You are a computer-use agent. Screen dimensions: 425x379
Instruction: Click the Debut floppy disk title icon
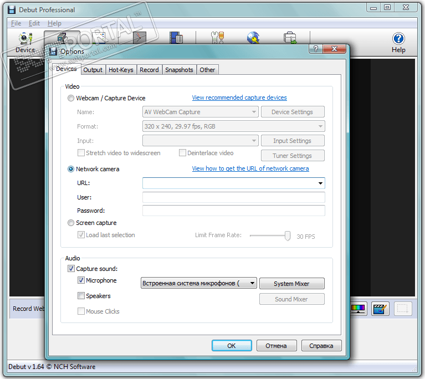point(12,10)
